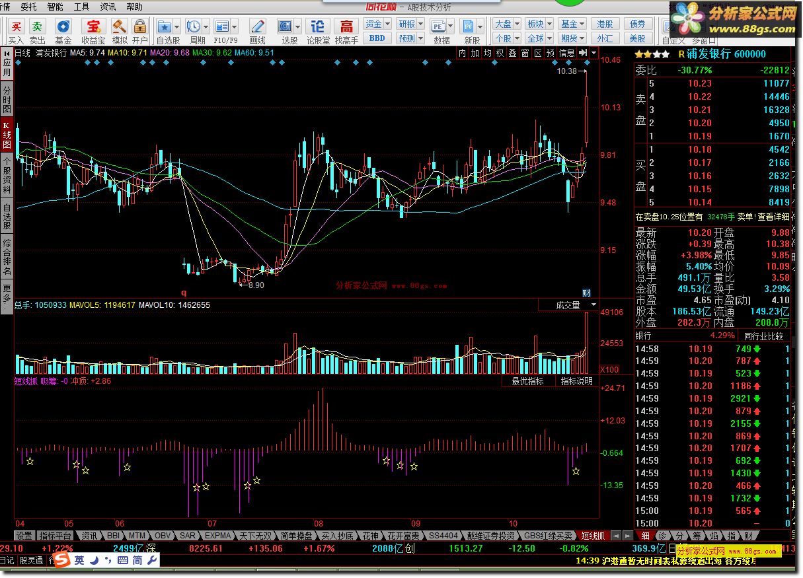Open the 论股堂 forum icon
The image size is (803, 578).
[x=318, y=27]
